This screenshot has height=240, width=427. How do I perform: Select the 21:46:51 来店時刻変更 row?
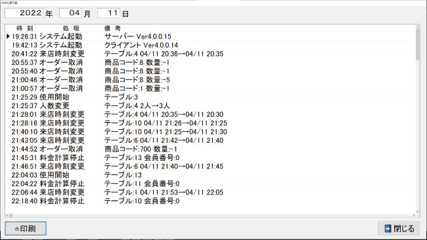[x=210, y=167]
